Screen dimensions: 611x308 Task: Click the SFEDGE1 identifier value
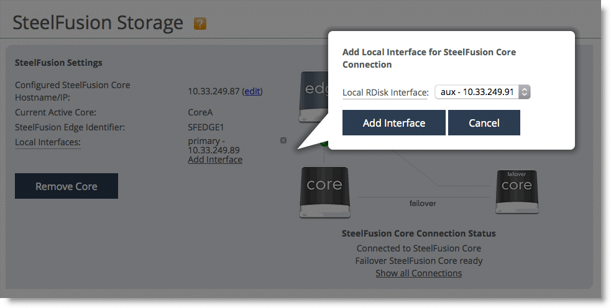click(206, 127)
